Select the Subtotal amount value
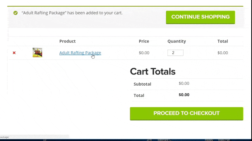This screenshot has width=252, height=141. [184, 83]
